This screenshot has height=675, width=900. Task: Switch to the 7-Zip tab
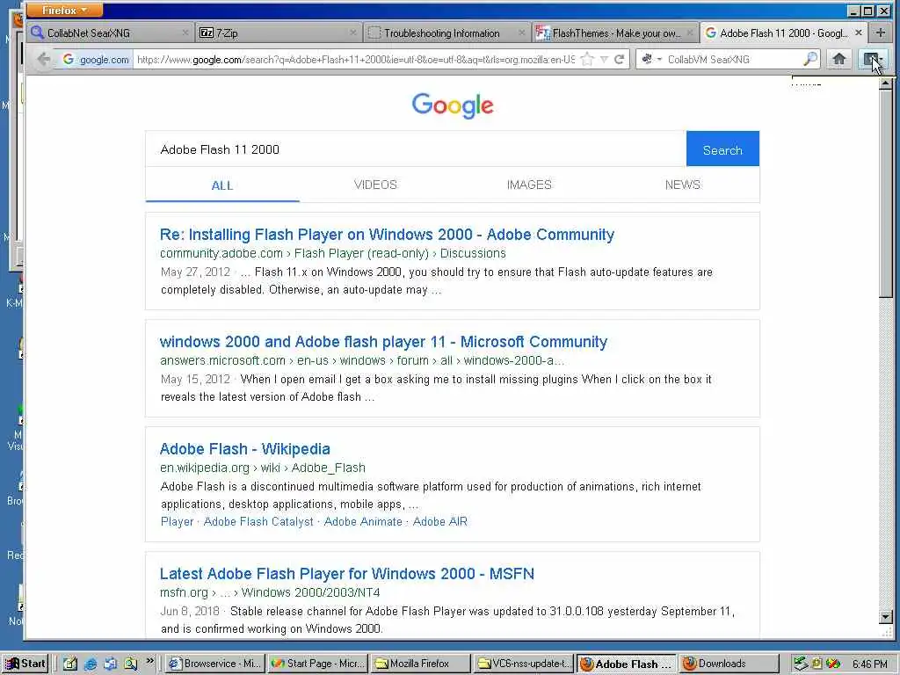(x=278, y=33)
